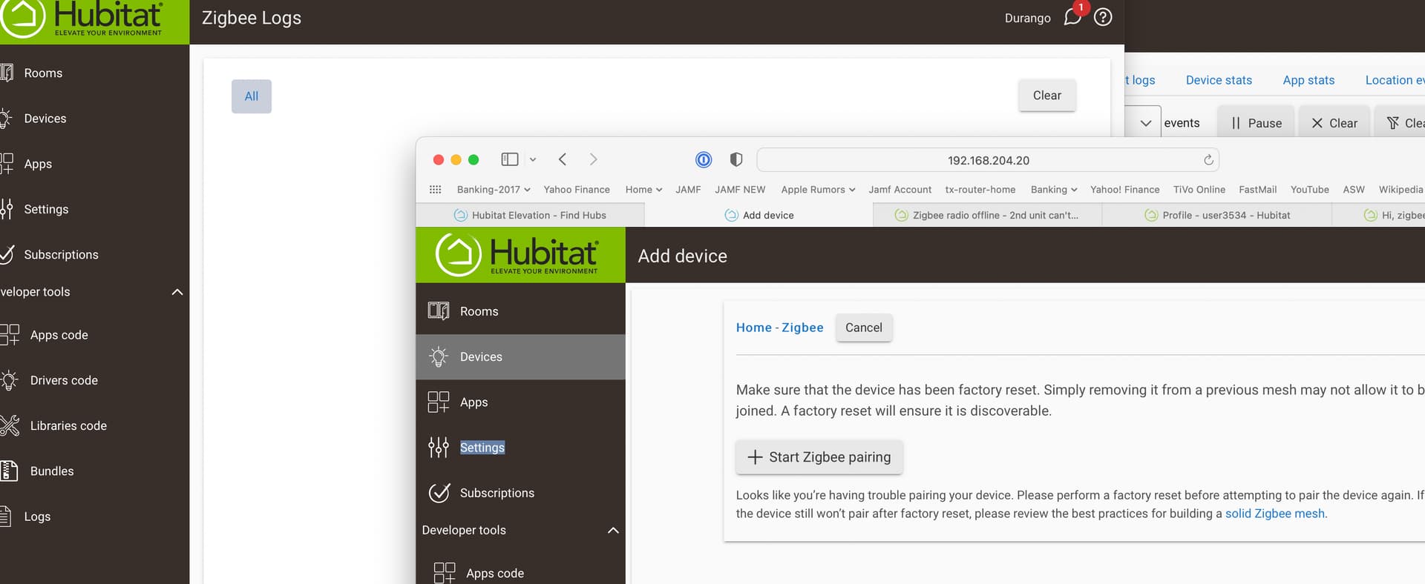This screenshot has width=1425, height=584.
Task: Switch to Zigbee radio offline tab
Action: (x=987, y=215)
